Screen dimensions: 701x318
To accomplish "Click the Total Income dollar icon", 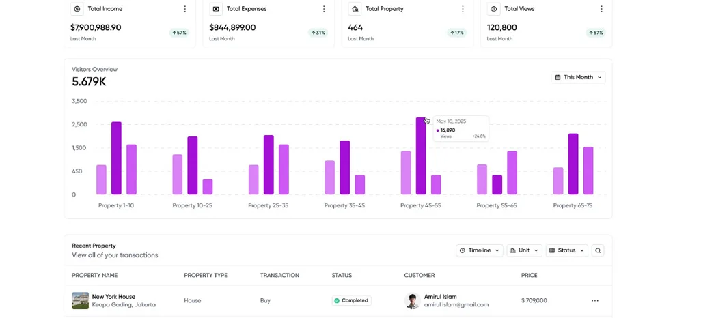I will [77, 9].
